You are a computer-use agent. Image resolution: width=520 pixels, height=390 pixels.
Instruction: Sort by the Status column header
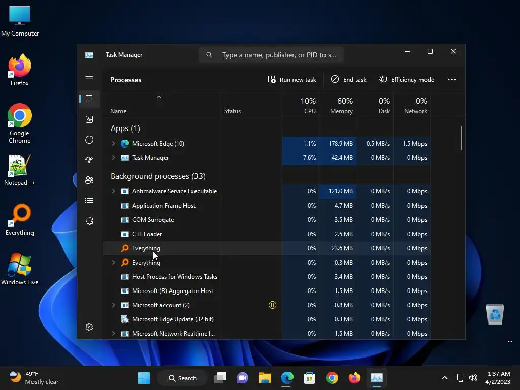pos(233,111)
